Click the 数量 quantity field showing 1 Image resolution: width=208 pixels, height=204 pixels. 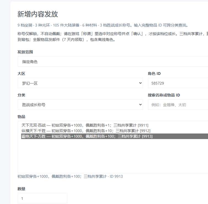coord(42,198)
